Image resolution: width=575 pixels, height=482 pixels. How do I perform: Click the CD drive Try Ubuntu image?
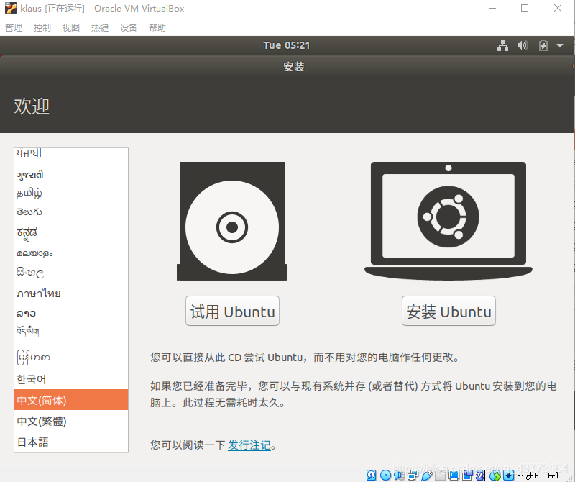coord(232,221)
